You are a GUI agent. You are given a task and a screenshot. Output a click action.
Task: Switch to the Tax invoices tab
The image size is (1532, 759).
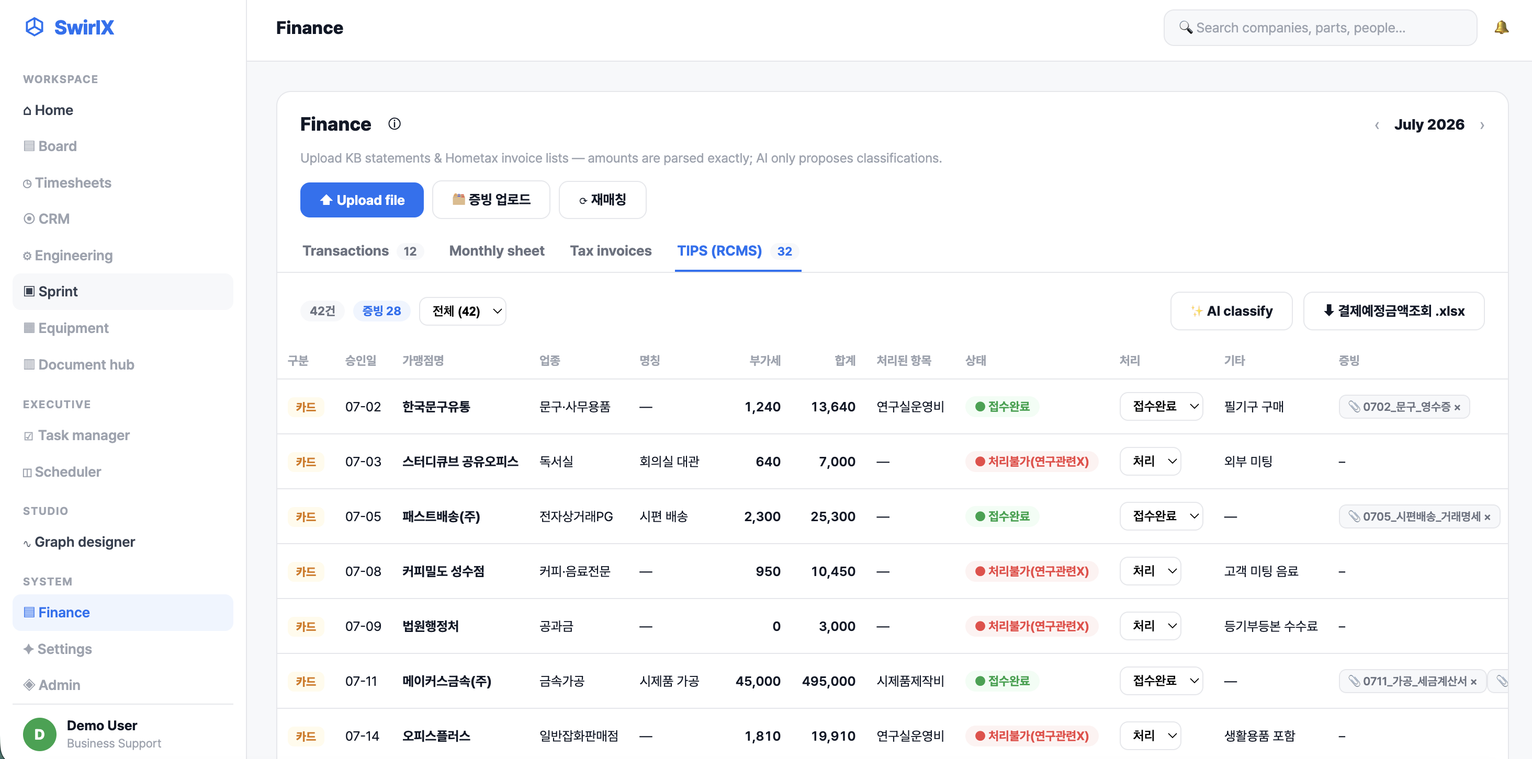point(610,251)
